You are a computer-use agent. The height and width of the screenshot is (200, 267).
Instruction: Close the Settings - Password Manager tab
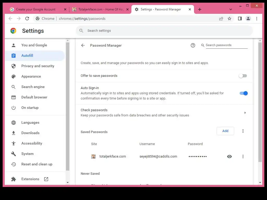(x=190, y=9)
